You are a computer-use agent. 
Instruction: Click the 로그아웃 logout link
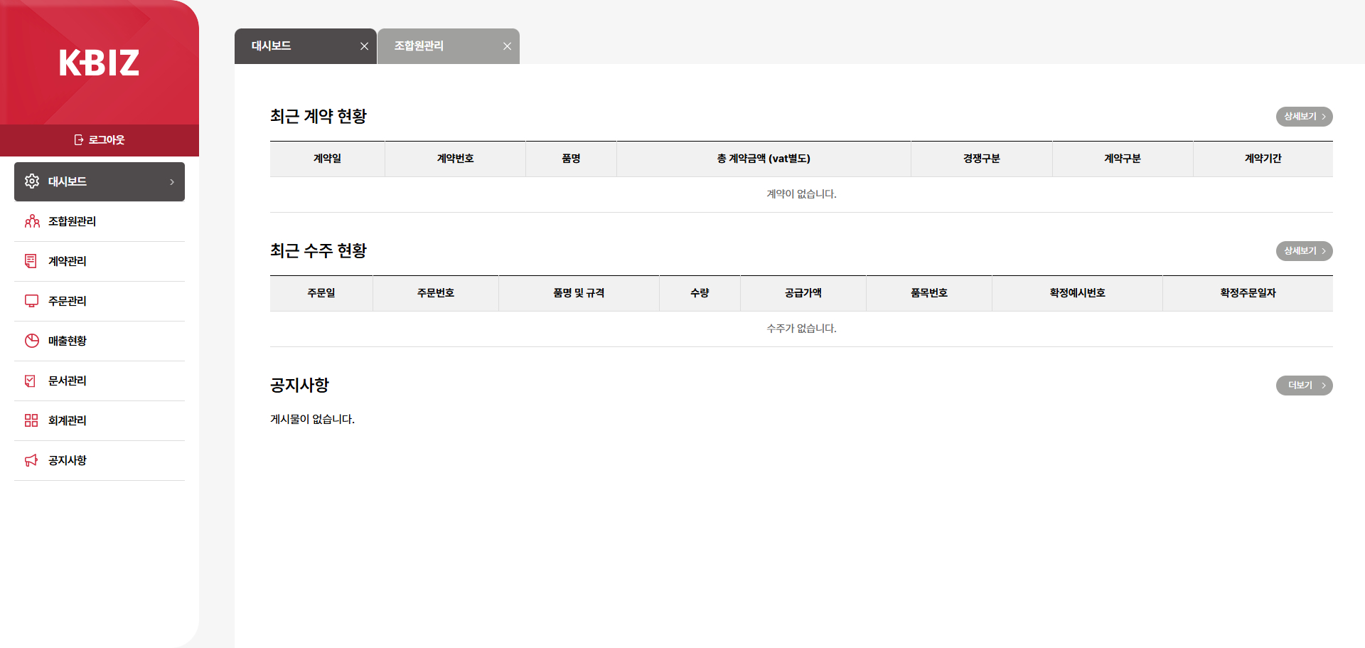click(x=100, y=140)
